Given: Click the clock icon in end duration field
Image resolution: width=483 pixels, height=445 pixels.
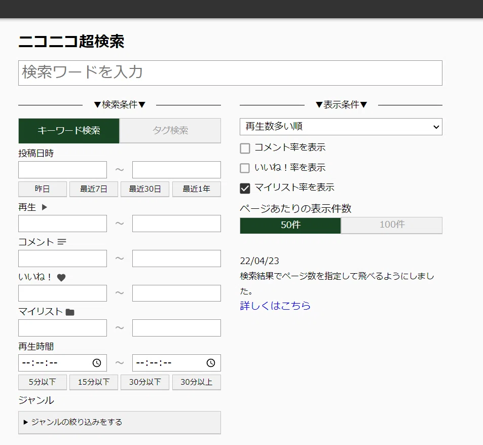Looking at the screenshot, I should (x=211, y=363).
